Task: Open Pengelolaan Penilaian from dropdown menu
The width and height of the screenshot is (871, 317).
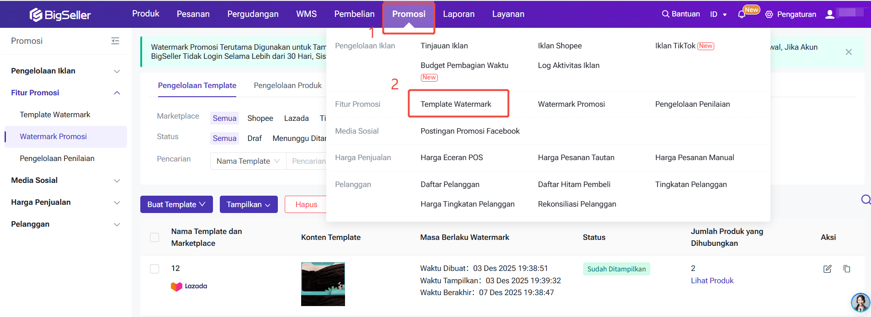Action: [692, 104]
